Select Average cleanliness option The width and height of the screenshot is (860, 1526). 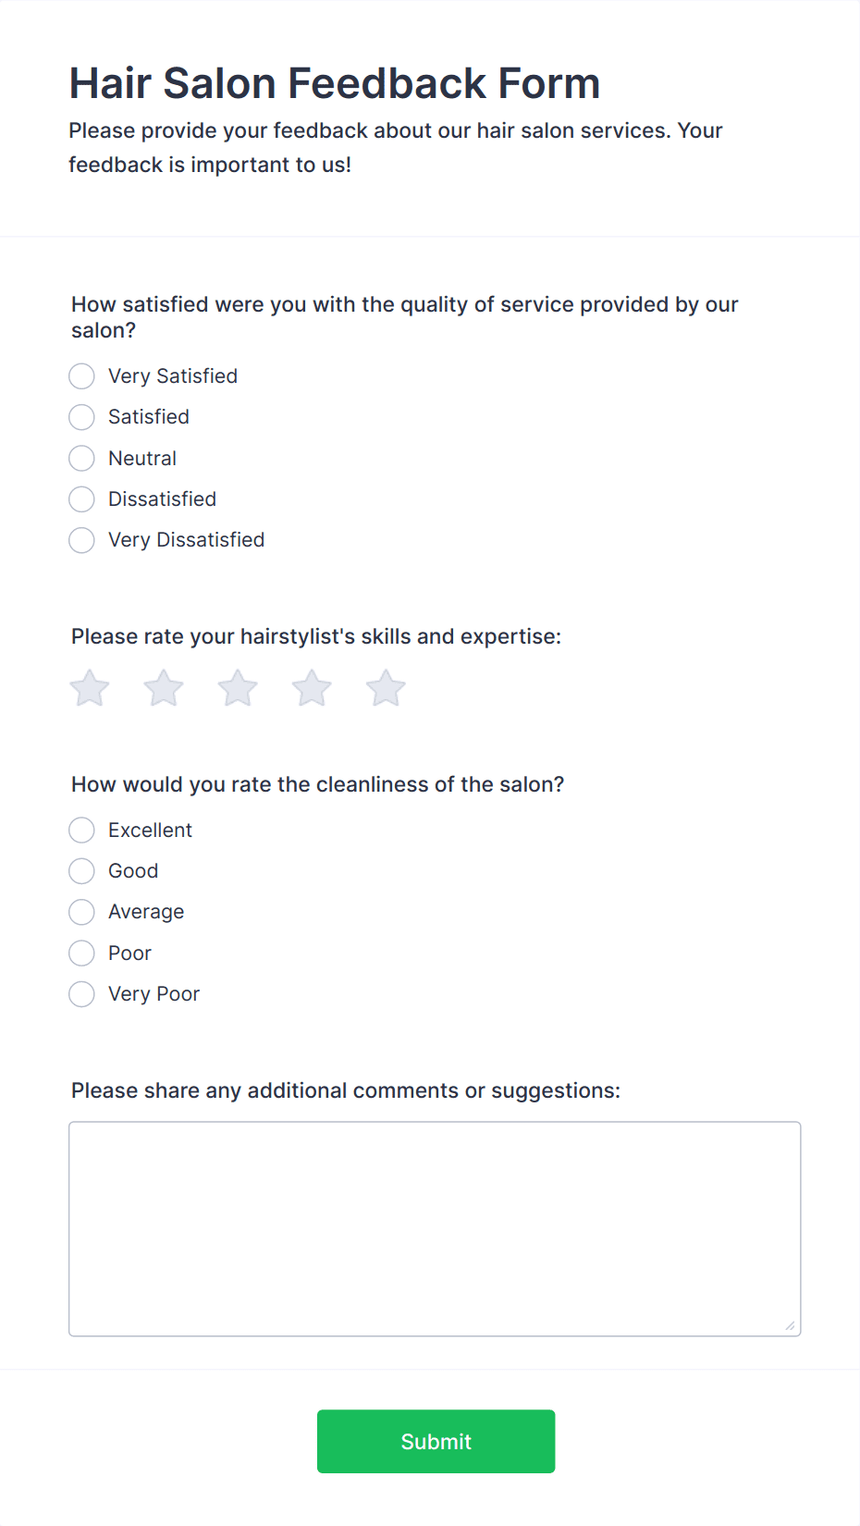click(81, 912)
